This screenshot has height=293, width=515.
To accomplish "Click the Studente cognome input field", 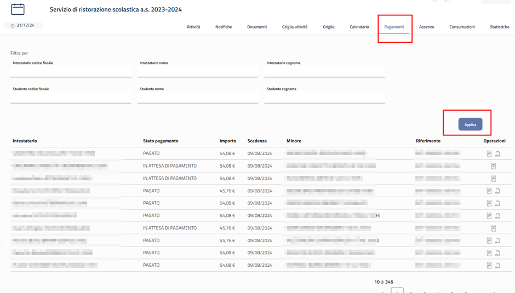I will (324, 97).
